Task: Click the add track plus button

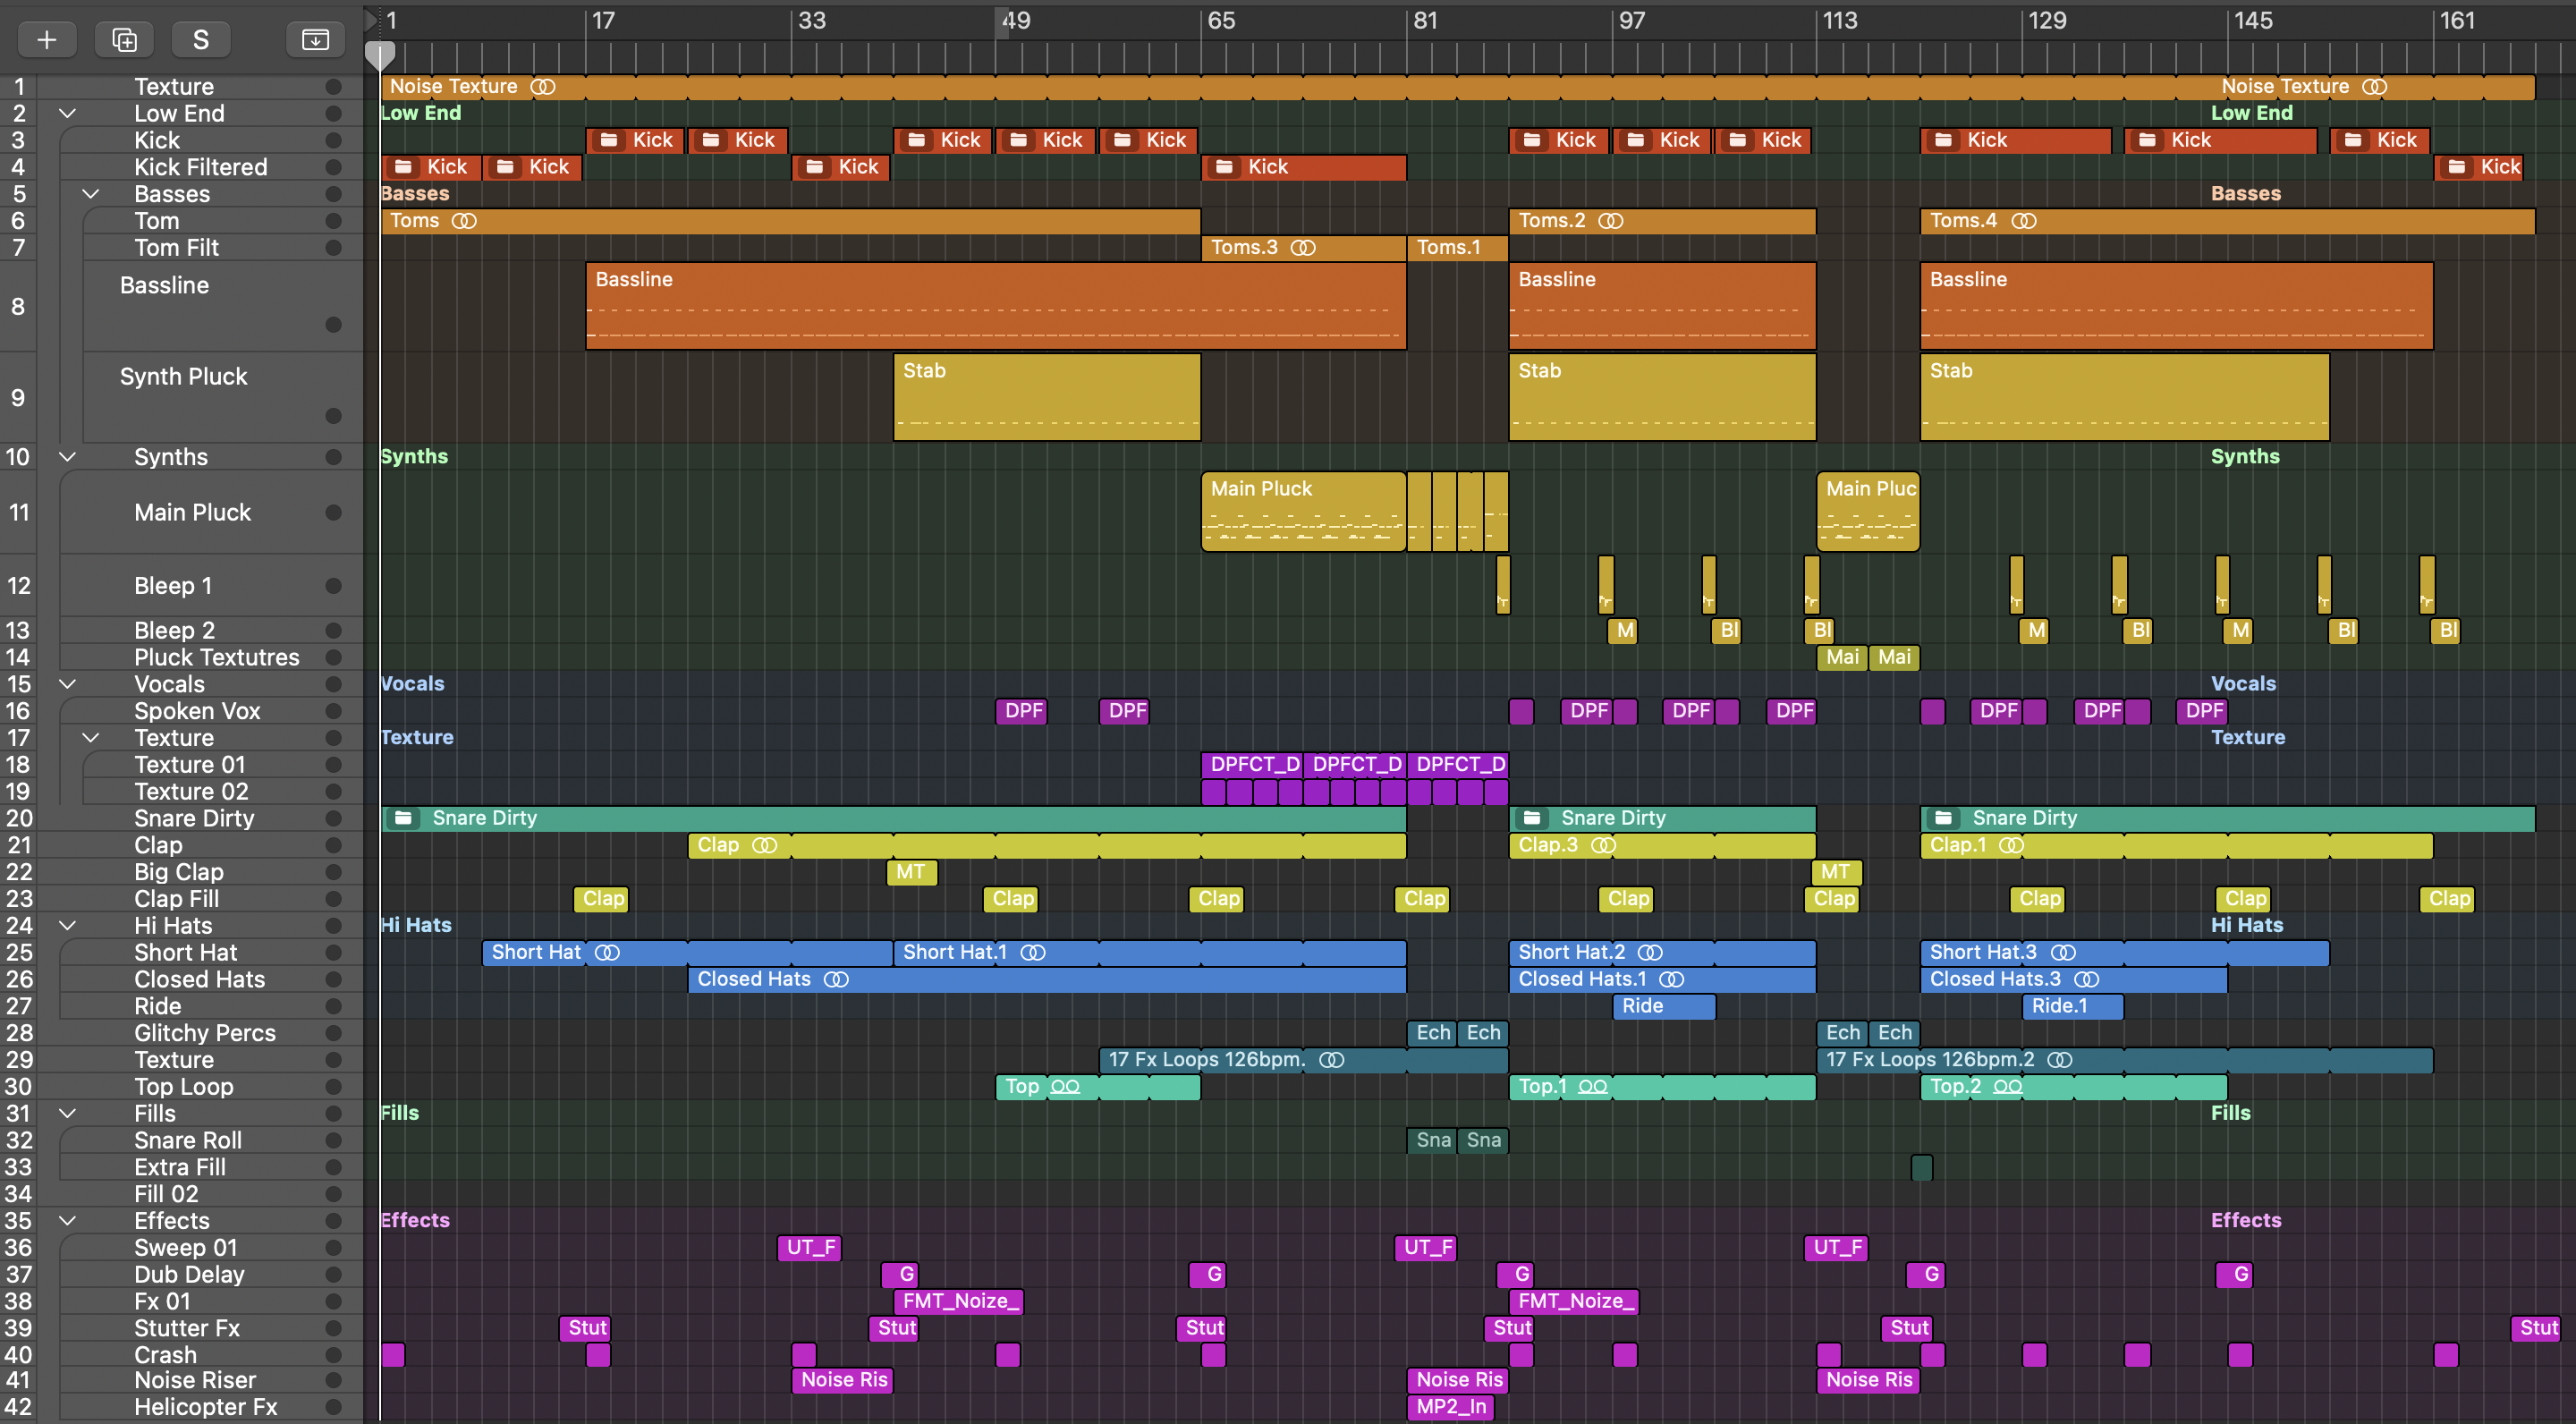Action: click(46, 40)
